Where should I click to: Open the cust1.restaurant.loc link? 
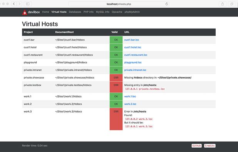(136, 55)
